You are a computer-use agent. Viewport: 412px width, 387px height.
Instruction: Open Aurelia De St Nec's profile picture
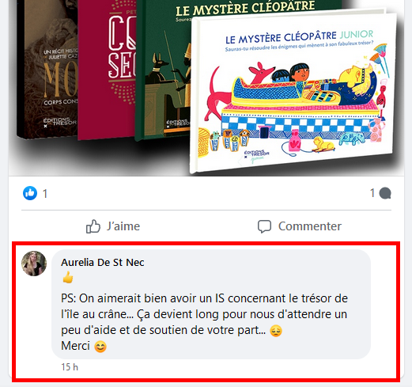coord(34,264)
